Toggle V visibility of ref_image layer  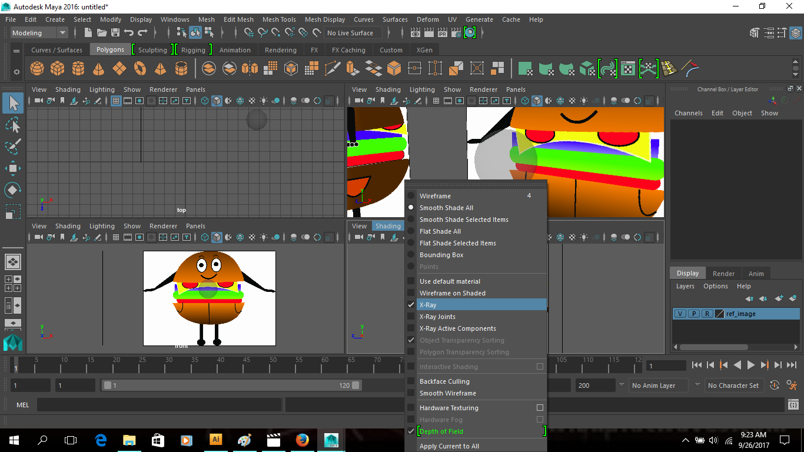pos(680,314)
